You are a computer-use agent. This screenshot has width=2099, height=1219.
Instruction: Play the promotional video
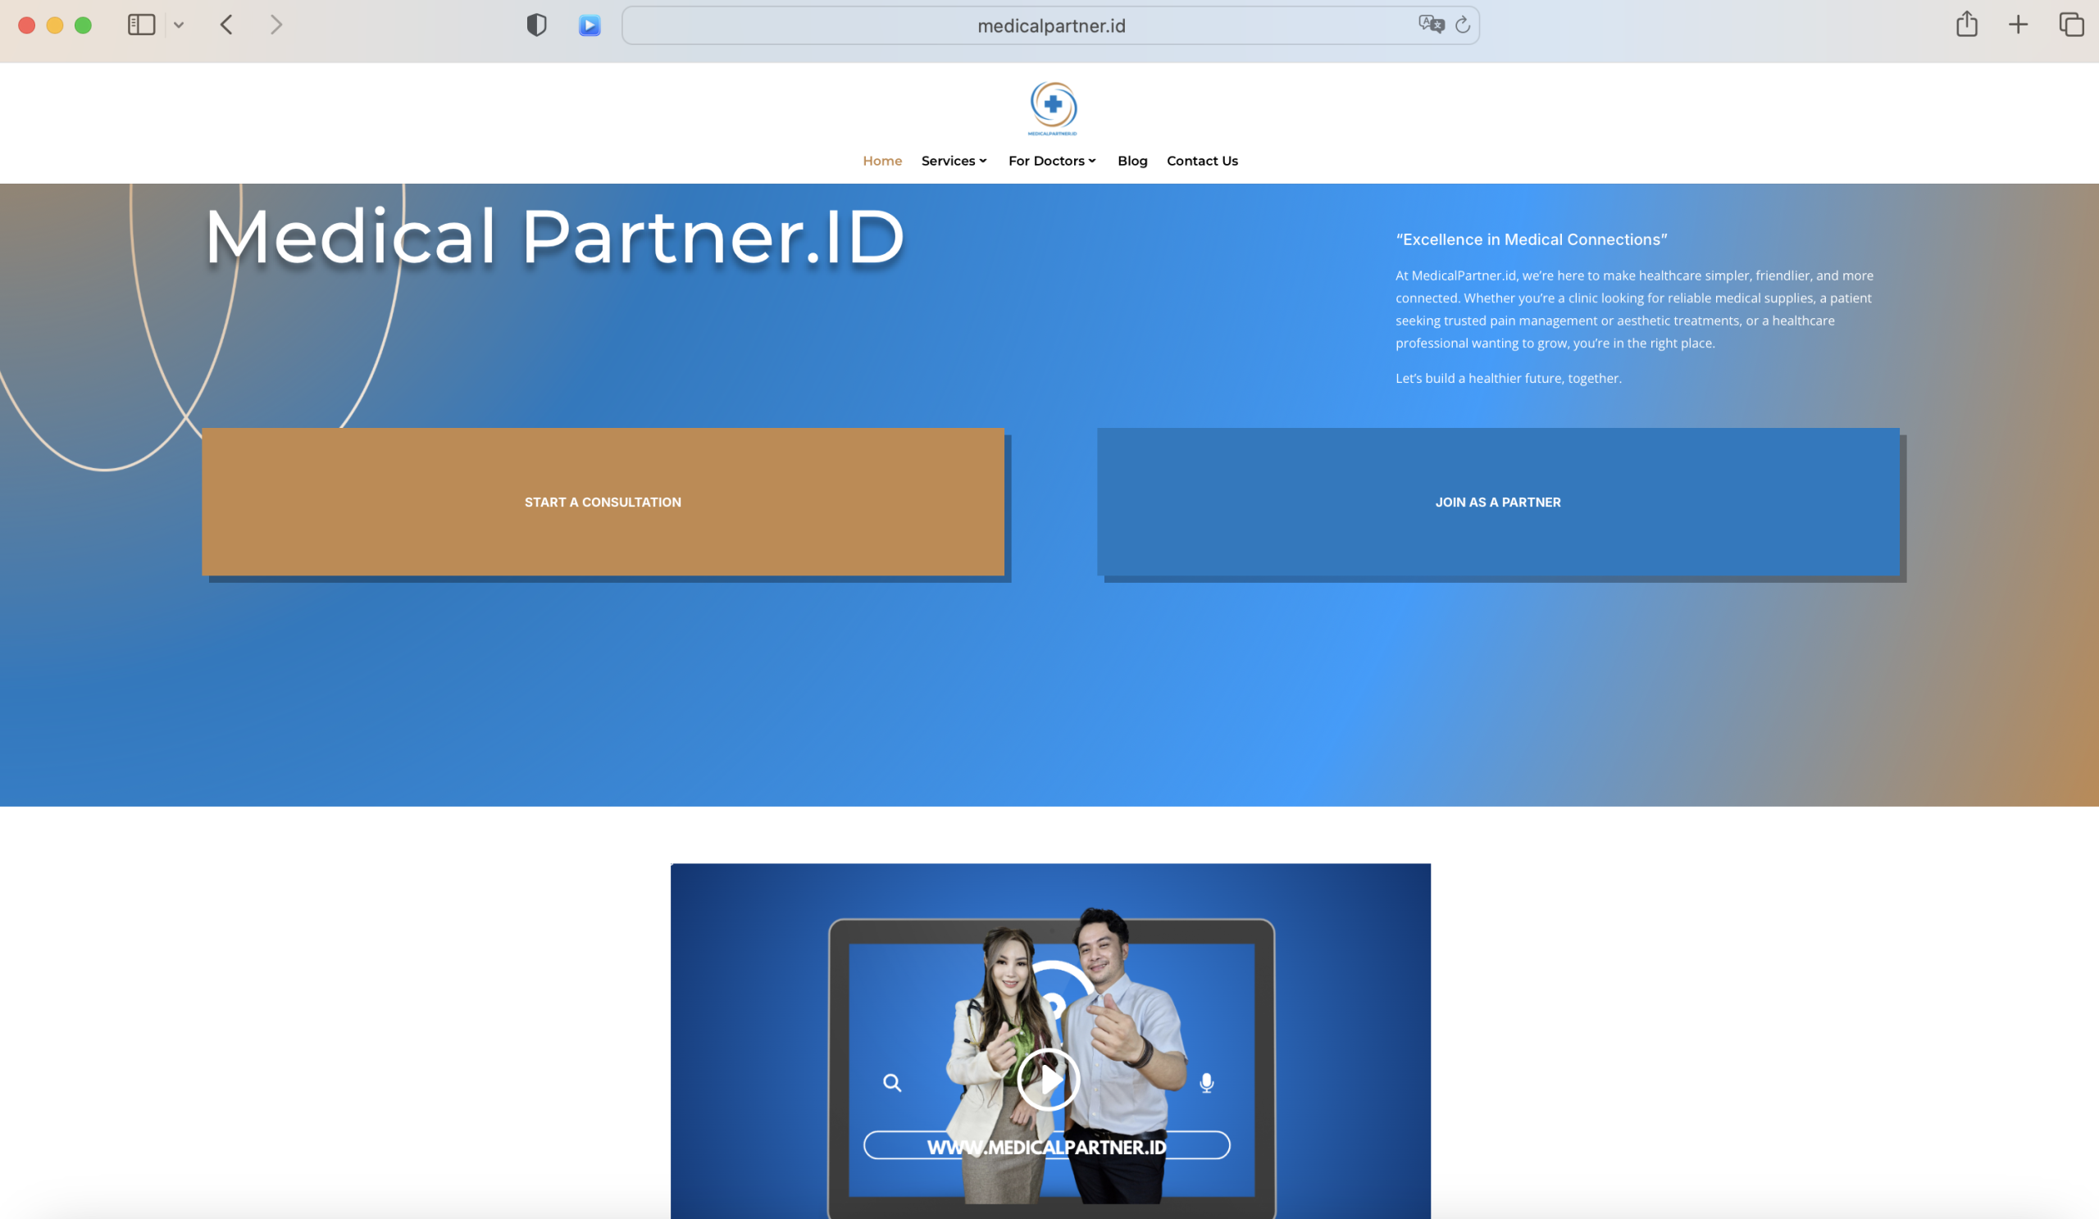click(x=1049, y=1079)
